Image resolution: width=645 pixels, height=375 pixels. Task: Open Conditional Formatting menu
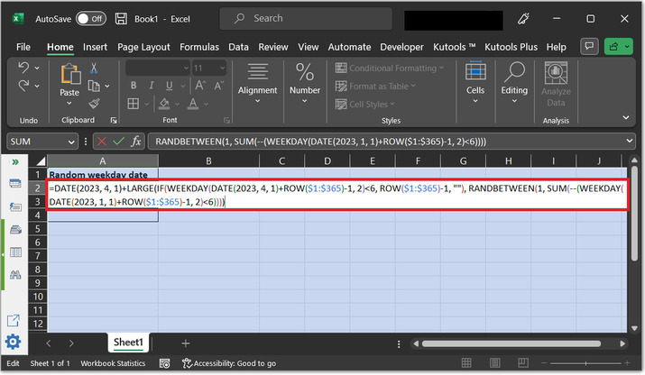(x=390, y=69)
